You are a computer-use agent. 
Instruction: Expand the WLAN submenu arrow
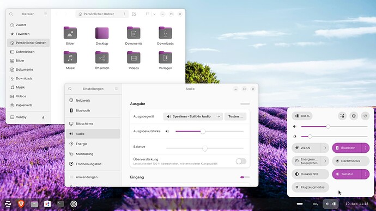325,148
